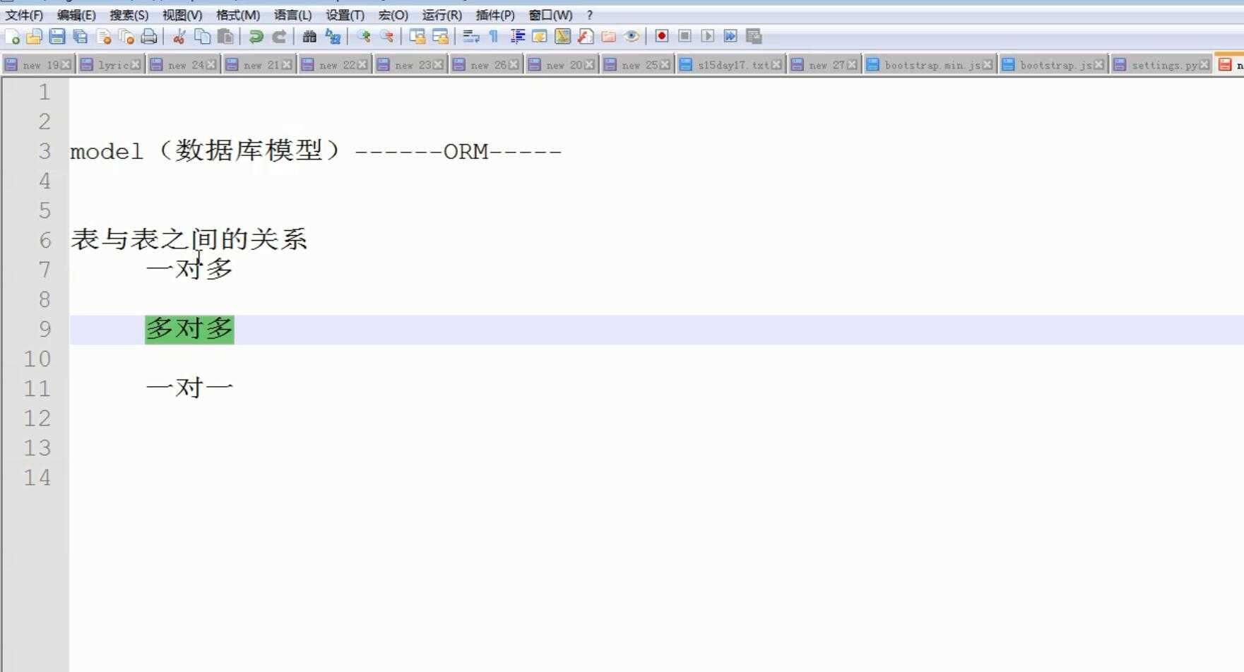
Task: Click line number 13 in margin
Action: (x=37, y=448)
